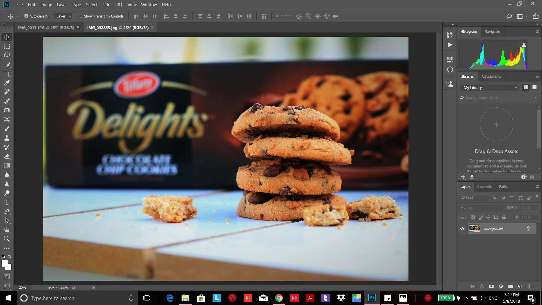Select the Zoom tool

(x=7, y=239)
